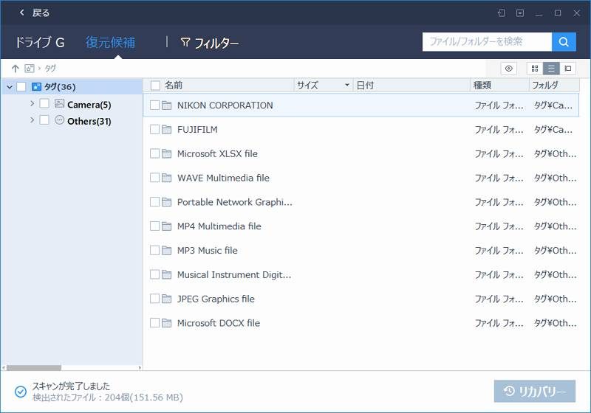
Task: Switch to preview pane view
Action: point(567,69)
